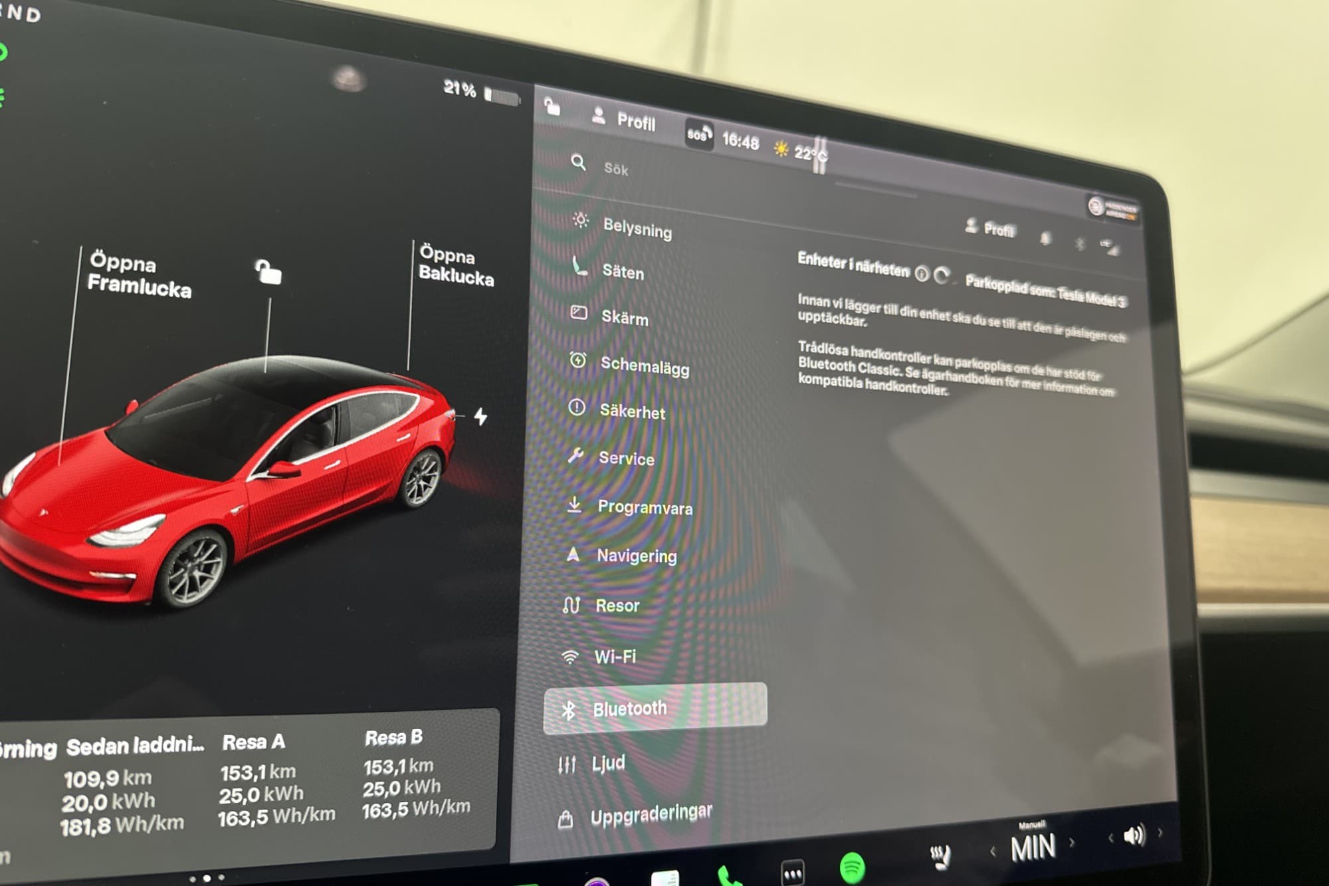
Task: Tap Öppna Framlucka to open the frunk
Action: 140,274
